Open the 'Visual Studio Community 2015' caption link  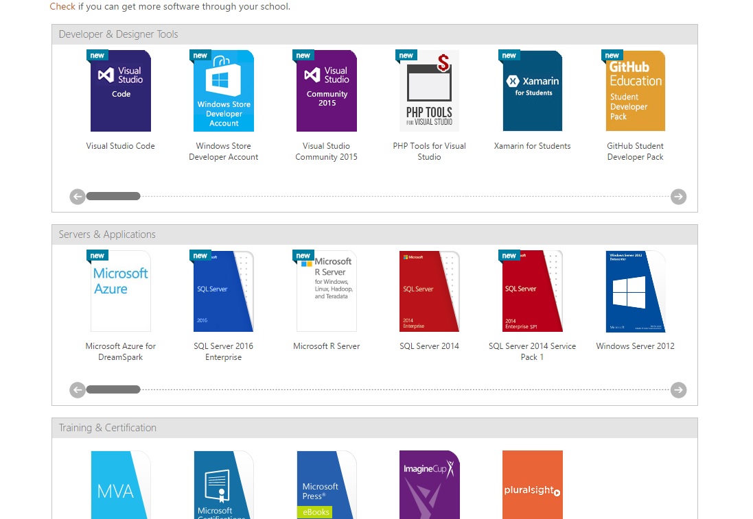327,151
